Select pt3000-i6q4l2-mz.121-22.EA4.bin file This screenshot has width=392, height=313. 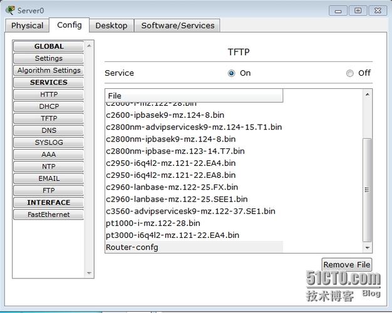pos(194,235)
